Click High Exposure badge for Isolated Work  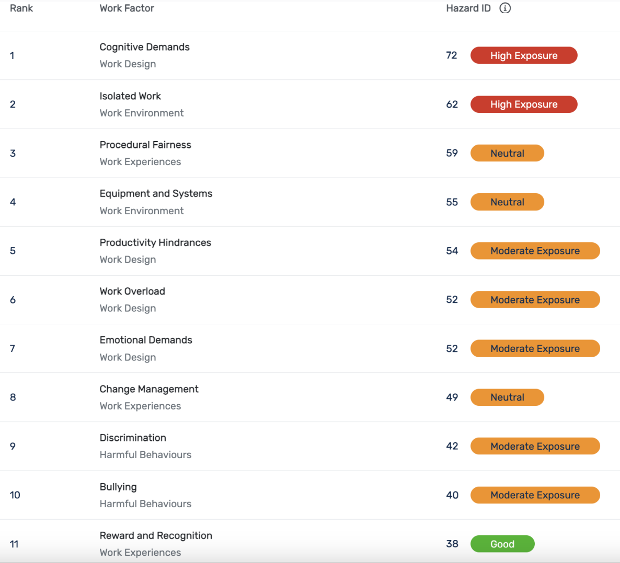tap(523, 104)
